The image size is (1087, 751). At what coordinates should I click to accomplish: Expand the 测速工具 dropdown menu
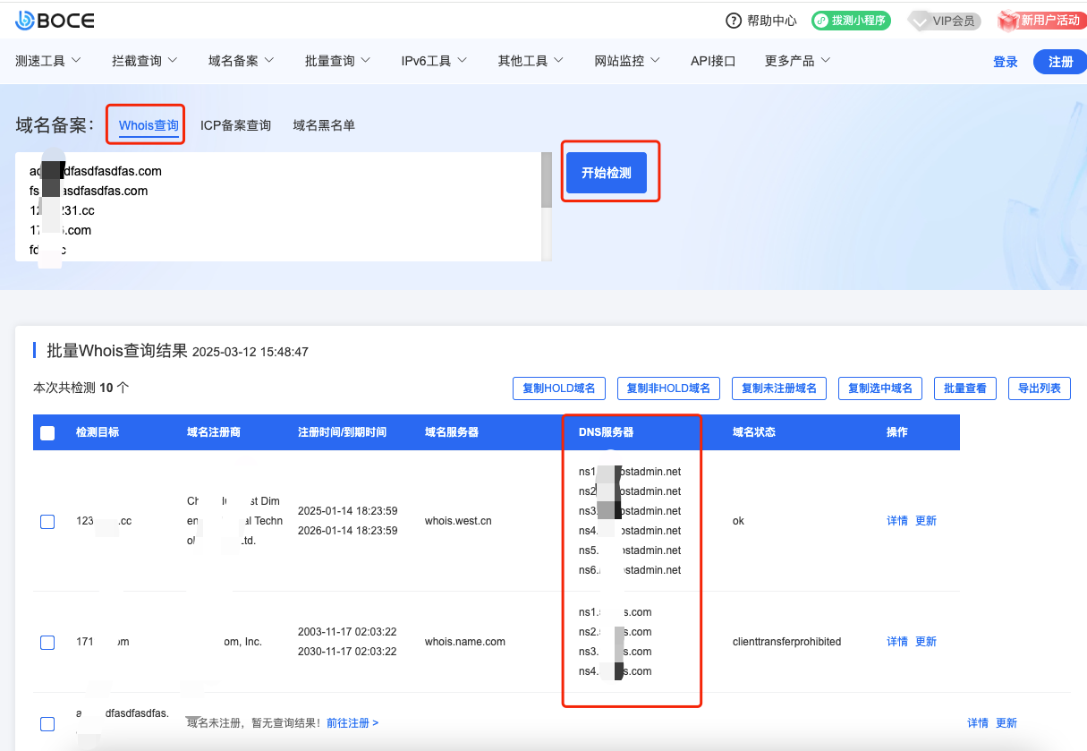coord(48,61)
